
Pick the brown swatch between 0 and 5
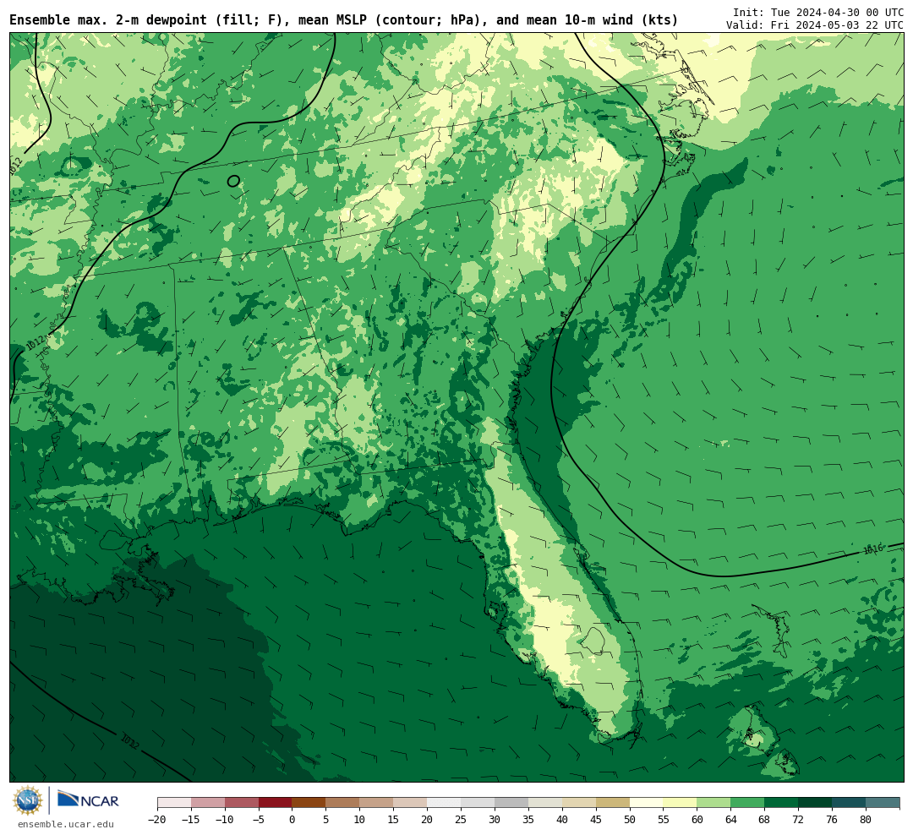coord(309,803)
